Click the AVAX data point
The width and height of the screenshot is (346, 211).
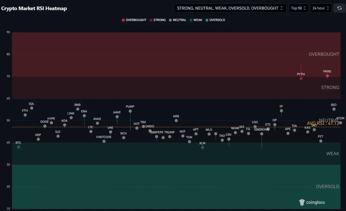(97, 123)
